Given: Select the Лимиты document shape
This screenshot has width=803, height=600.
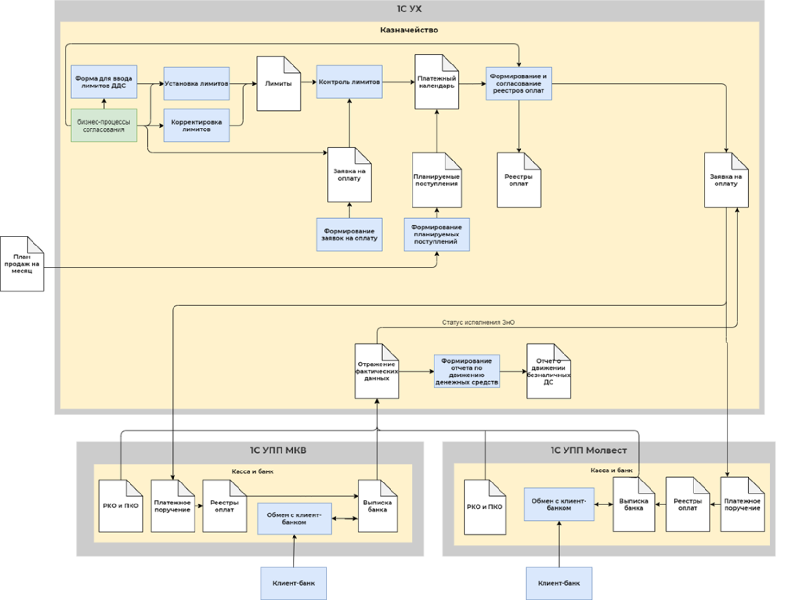Looking at the screenshot, I should [279, 84].
